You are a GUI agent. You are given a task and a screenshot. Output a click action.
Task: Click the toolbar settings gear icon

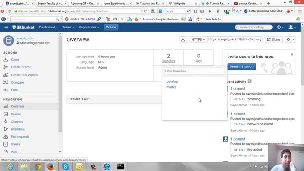[x=298, y=19]
